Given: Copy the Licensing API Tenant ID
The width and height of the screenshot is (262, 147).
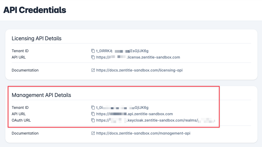Looking at the screenshot, I should 93,51.
